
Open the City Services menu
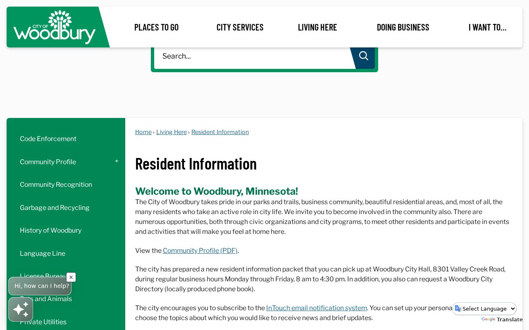point(240,27)
